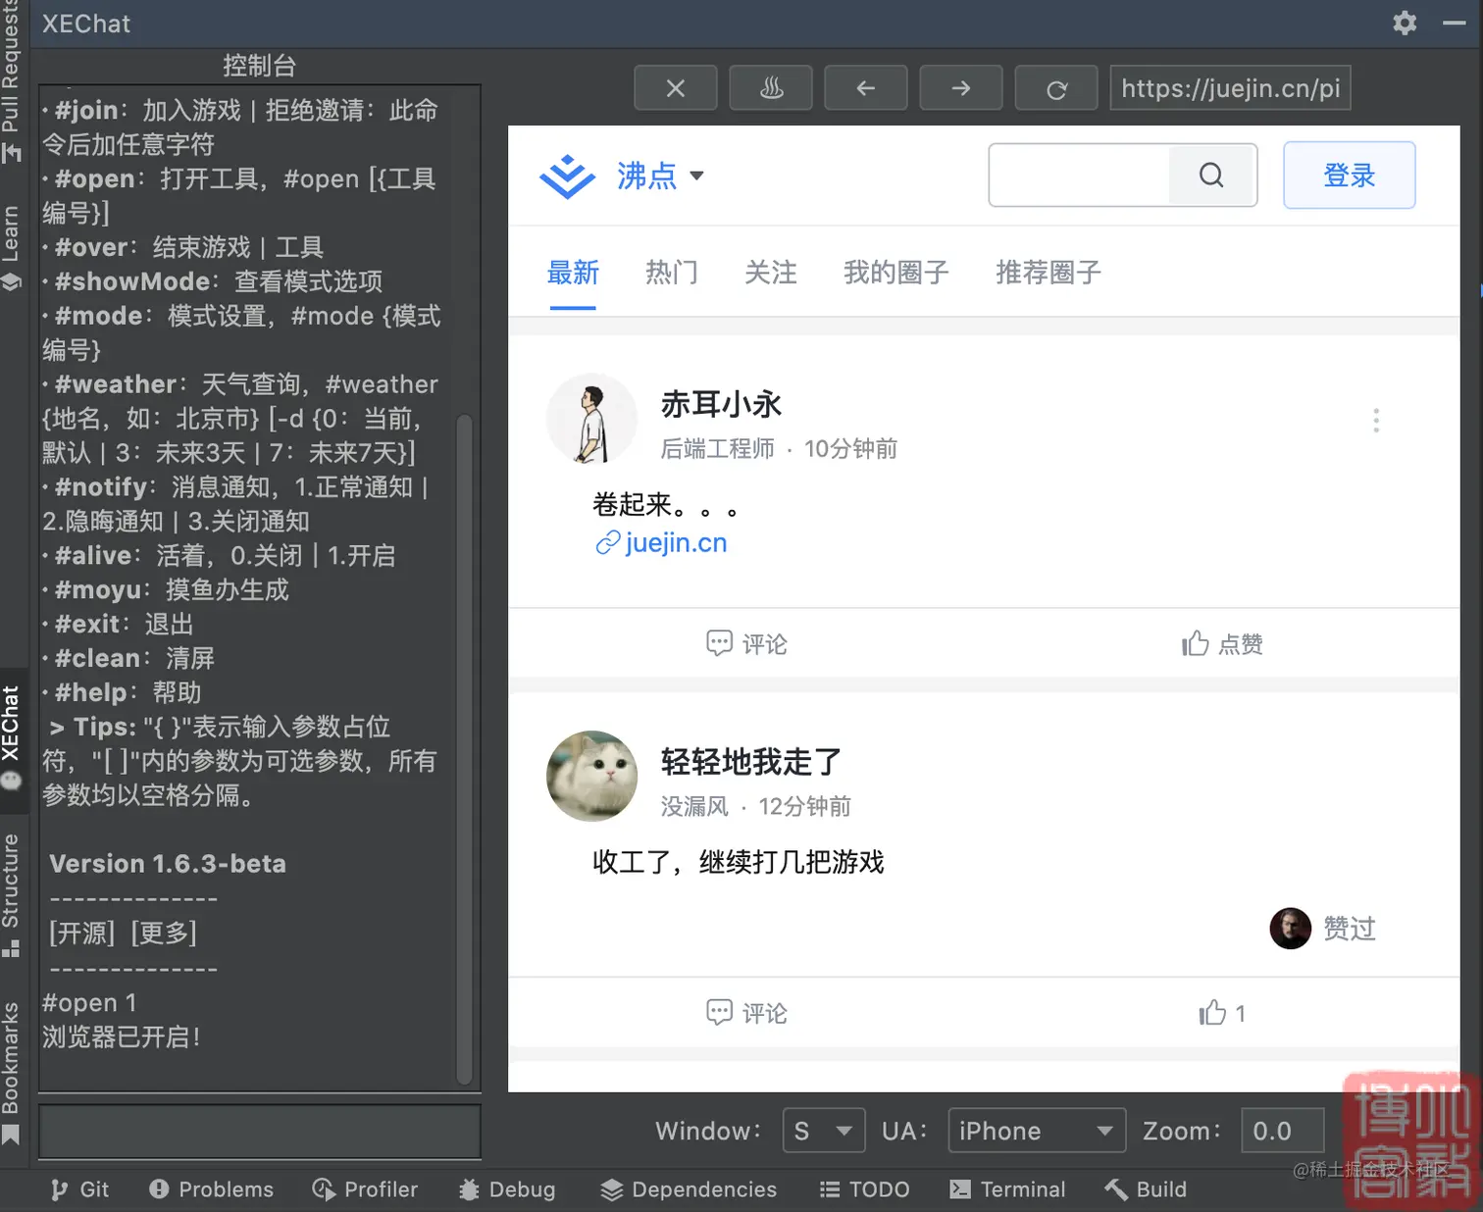This screenshot has width=1483, height=1212.
Task: Click the 赞过 user avatar
Action: click(x=1290, y=928)
